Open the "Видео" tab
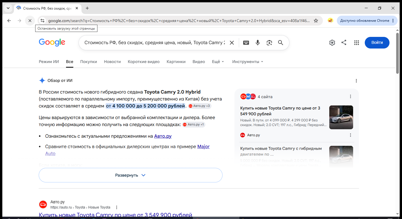The image size is (402, 219). (199, 62)
